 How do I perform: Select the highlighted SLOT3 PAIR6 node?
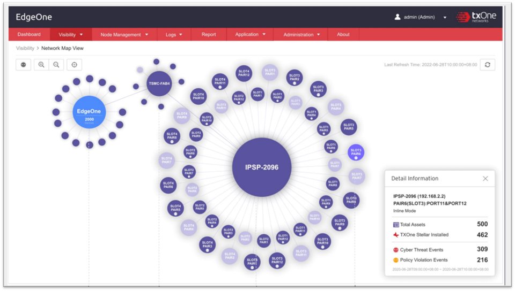coord(356,152)
